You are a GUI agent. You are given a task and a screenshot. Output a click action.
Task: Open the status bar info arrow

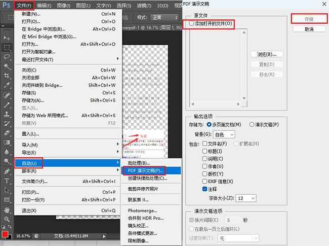coord(104,236)
